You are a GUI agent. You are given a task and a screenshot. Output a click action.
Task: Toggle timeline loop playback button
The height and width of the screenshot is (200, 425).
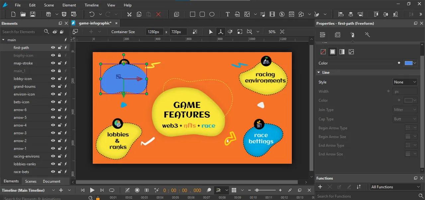click(112, 190)
